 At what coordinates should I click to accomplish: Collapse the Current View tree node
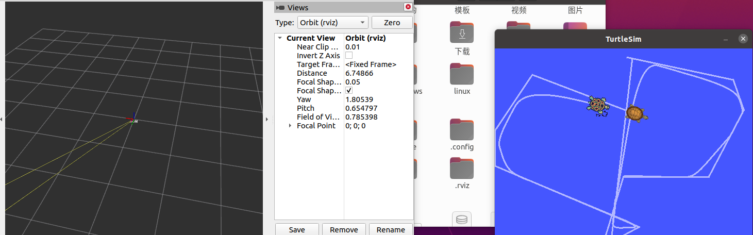(280, 38)
